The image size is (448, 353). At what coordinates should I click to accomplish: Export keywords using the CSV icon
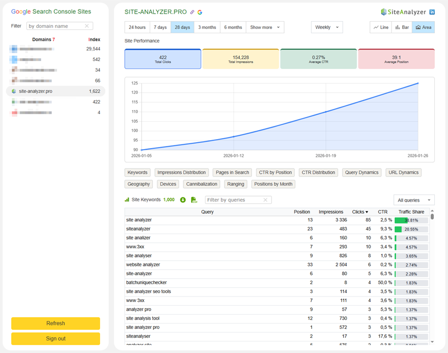[x=194, y=200]
